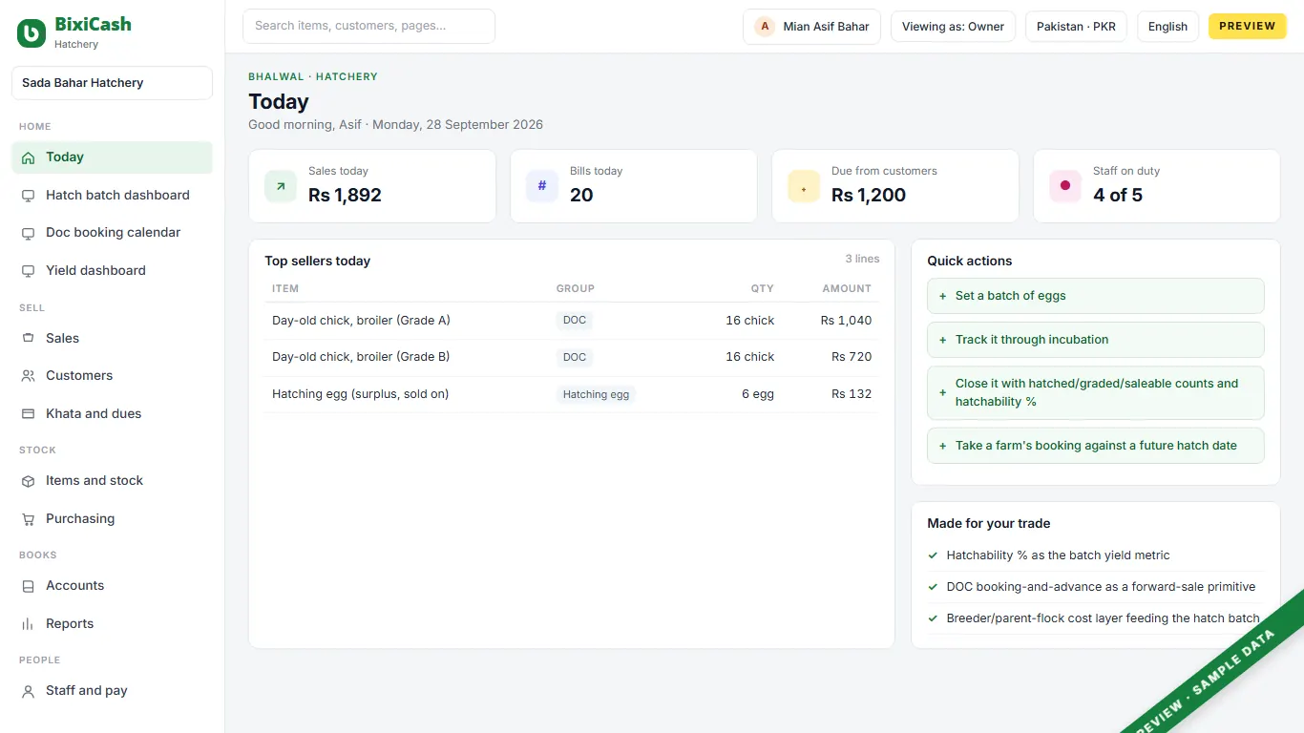Click the hash icon on Bills today card
The image size is (1304, 733).
pyautogui.click(x=542, y=186)
